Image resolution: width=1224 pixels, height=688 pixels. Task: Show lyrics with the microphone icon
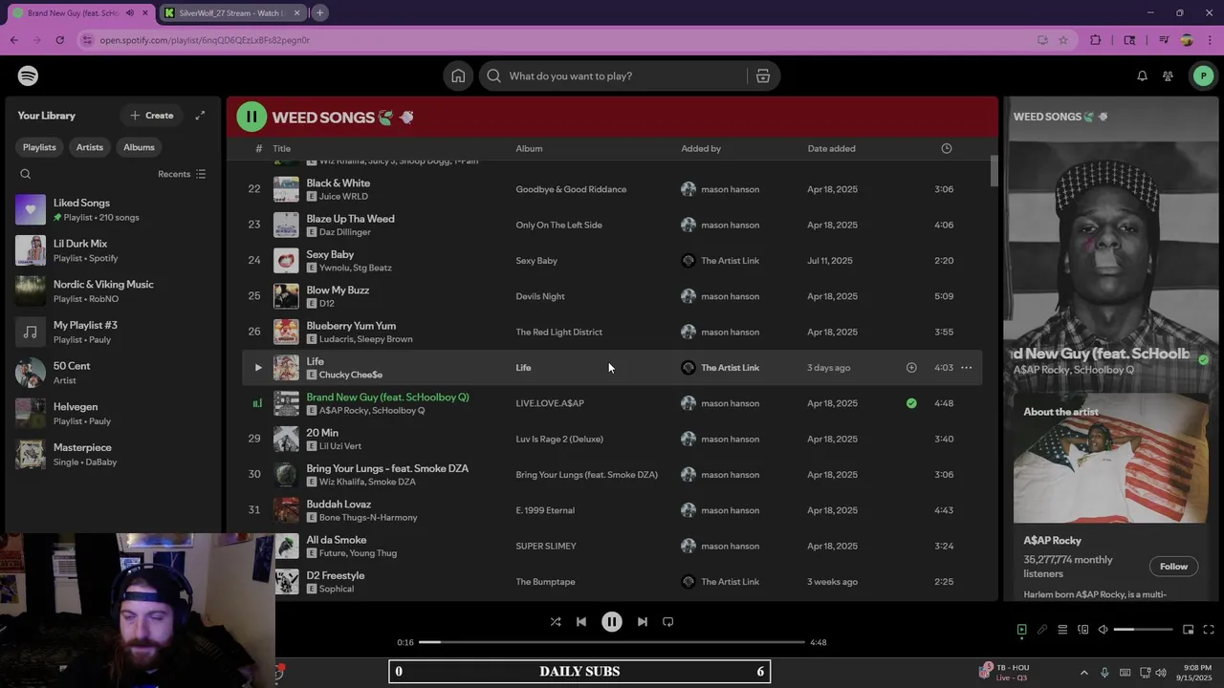[1042, 630]
